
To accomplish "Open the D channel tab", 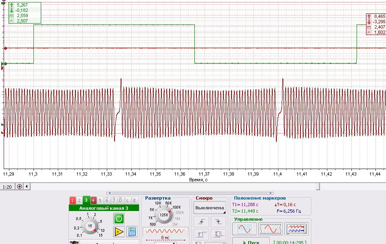I will [121, 200].
